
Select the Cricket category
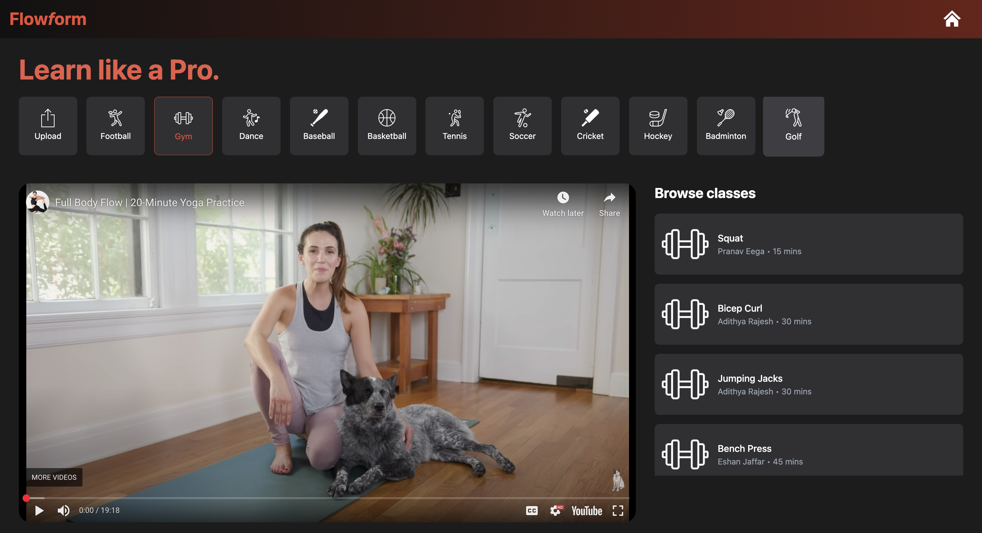tap(590, 126)
